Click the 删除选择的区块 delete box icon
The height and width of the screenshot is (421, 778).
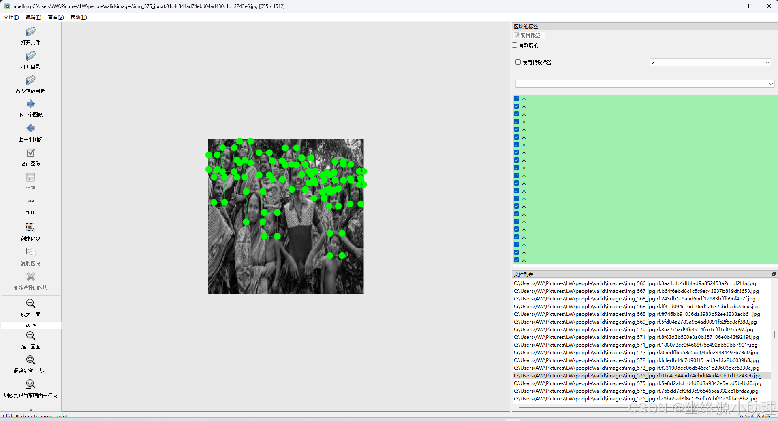click(31, 277)
